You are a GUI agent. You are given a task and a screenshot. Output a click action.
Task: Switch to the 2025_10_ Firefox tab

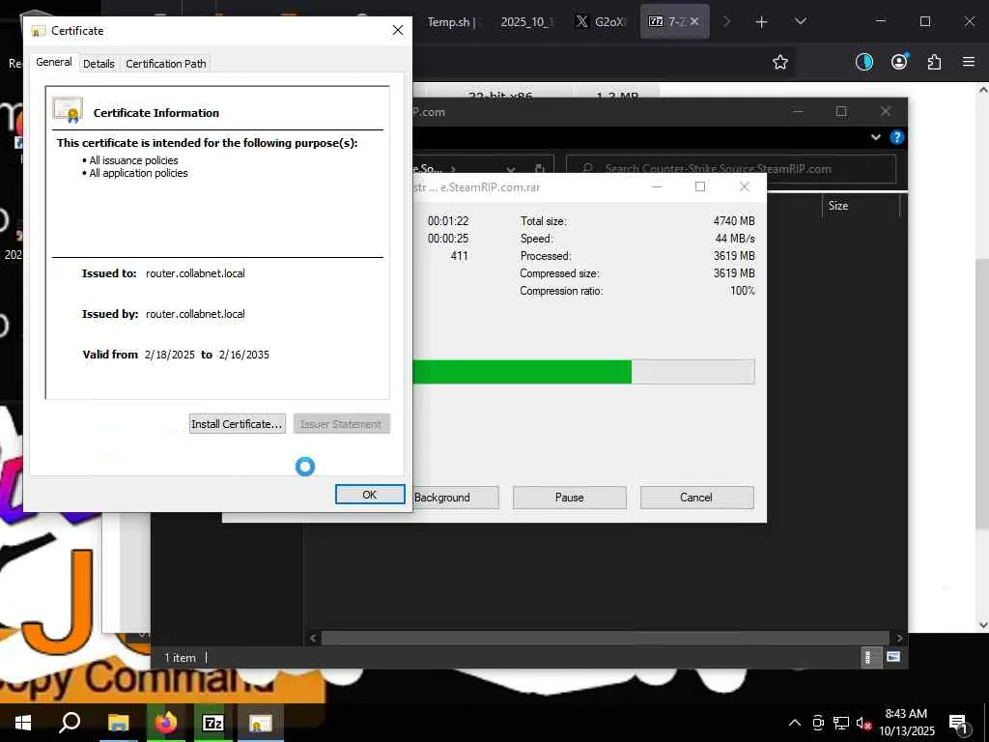click(x=527, y=21)
